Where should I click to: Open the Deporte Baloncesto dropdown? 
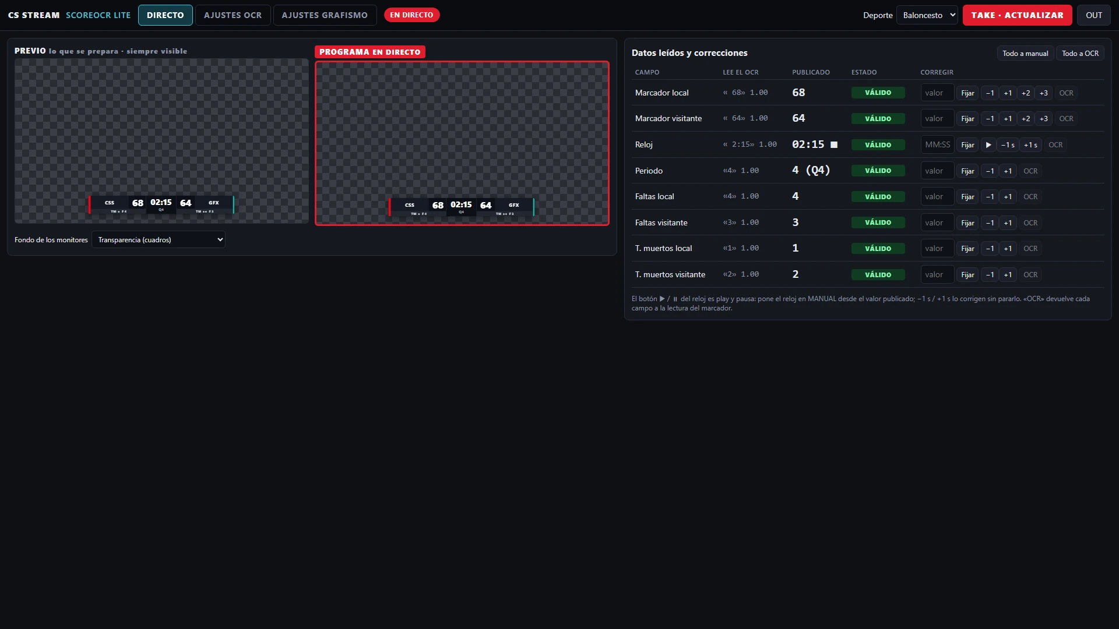coord(927,15)
